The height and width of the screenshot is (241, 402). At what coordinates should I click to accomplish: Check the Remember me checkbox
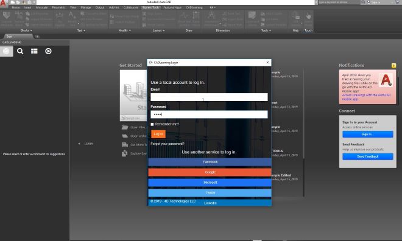[x=152, y=124]
